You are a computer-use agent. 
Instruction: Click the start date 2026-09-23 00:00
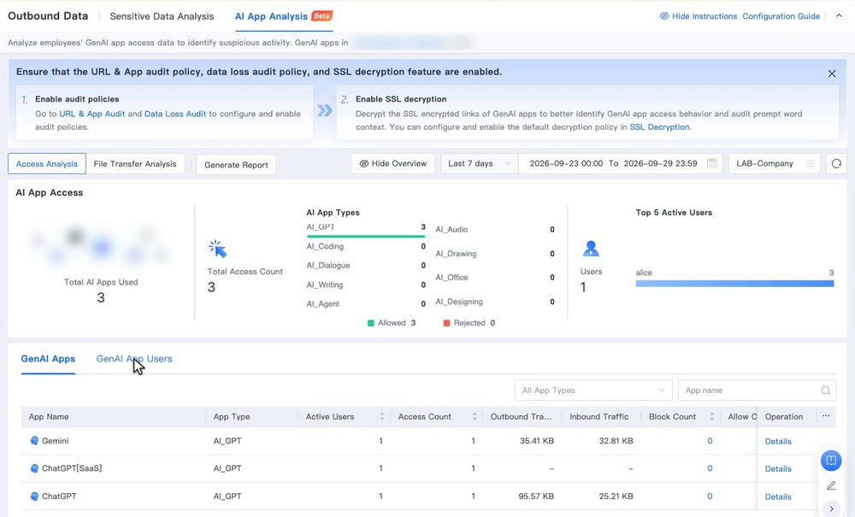pos(566,163)
